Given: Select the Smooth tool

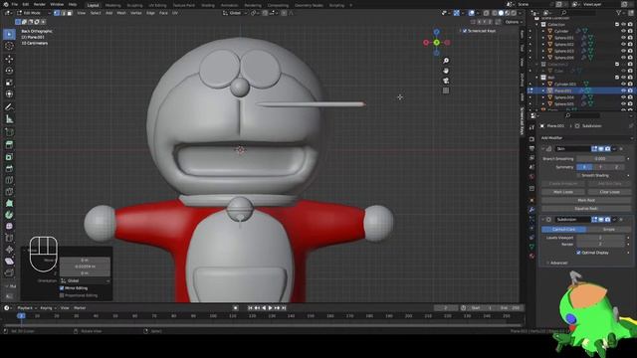Looking at the screenshot, I should point(9,227).
